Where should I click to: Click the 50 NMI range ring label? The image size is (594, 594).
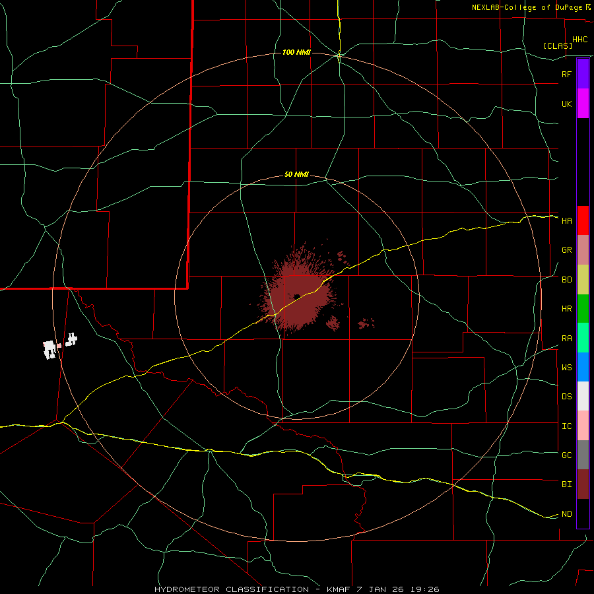(296, 175)
